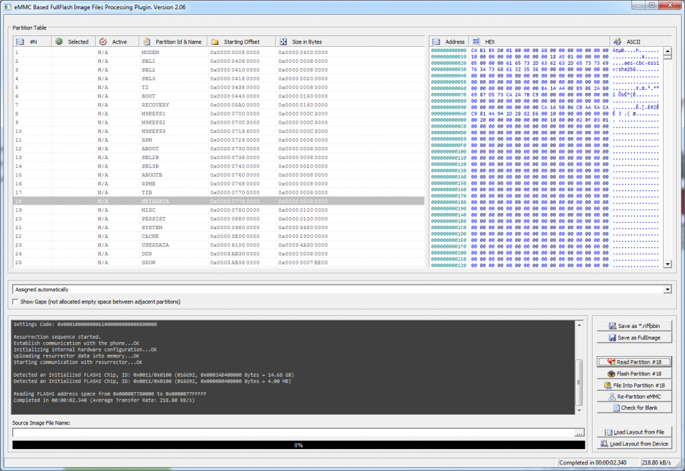Select the RPM partition row
The width and height of the screenshot is (685, 471).
pos(219,140)
